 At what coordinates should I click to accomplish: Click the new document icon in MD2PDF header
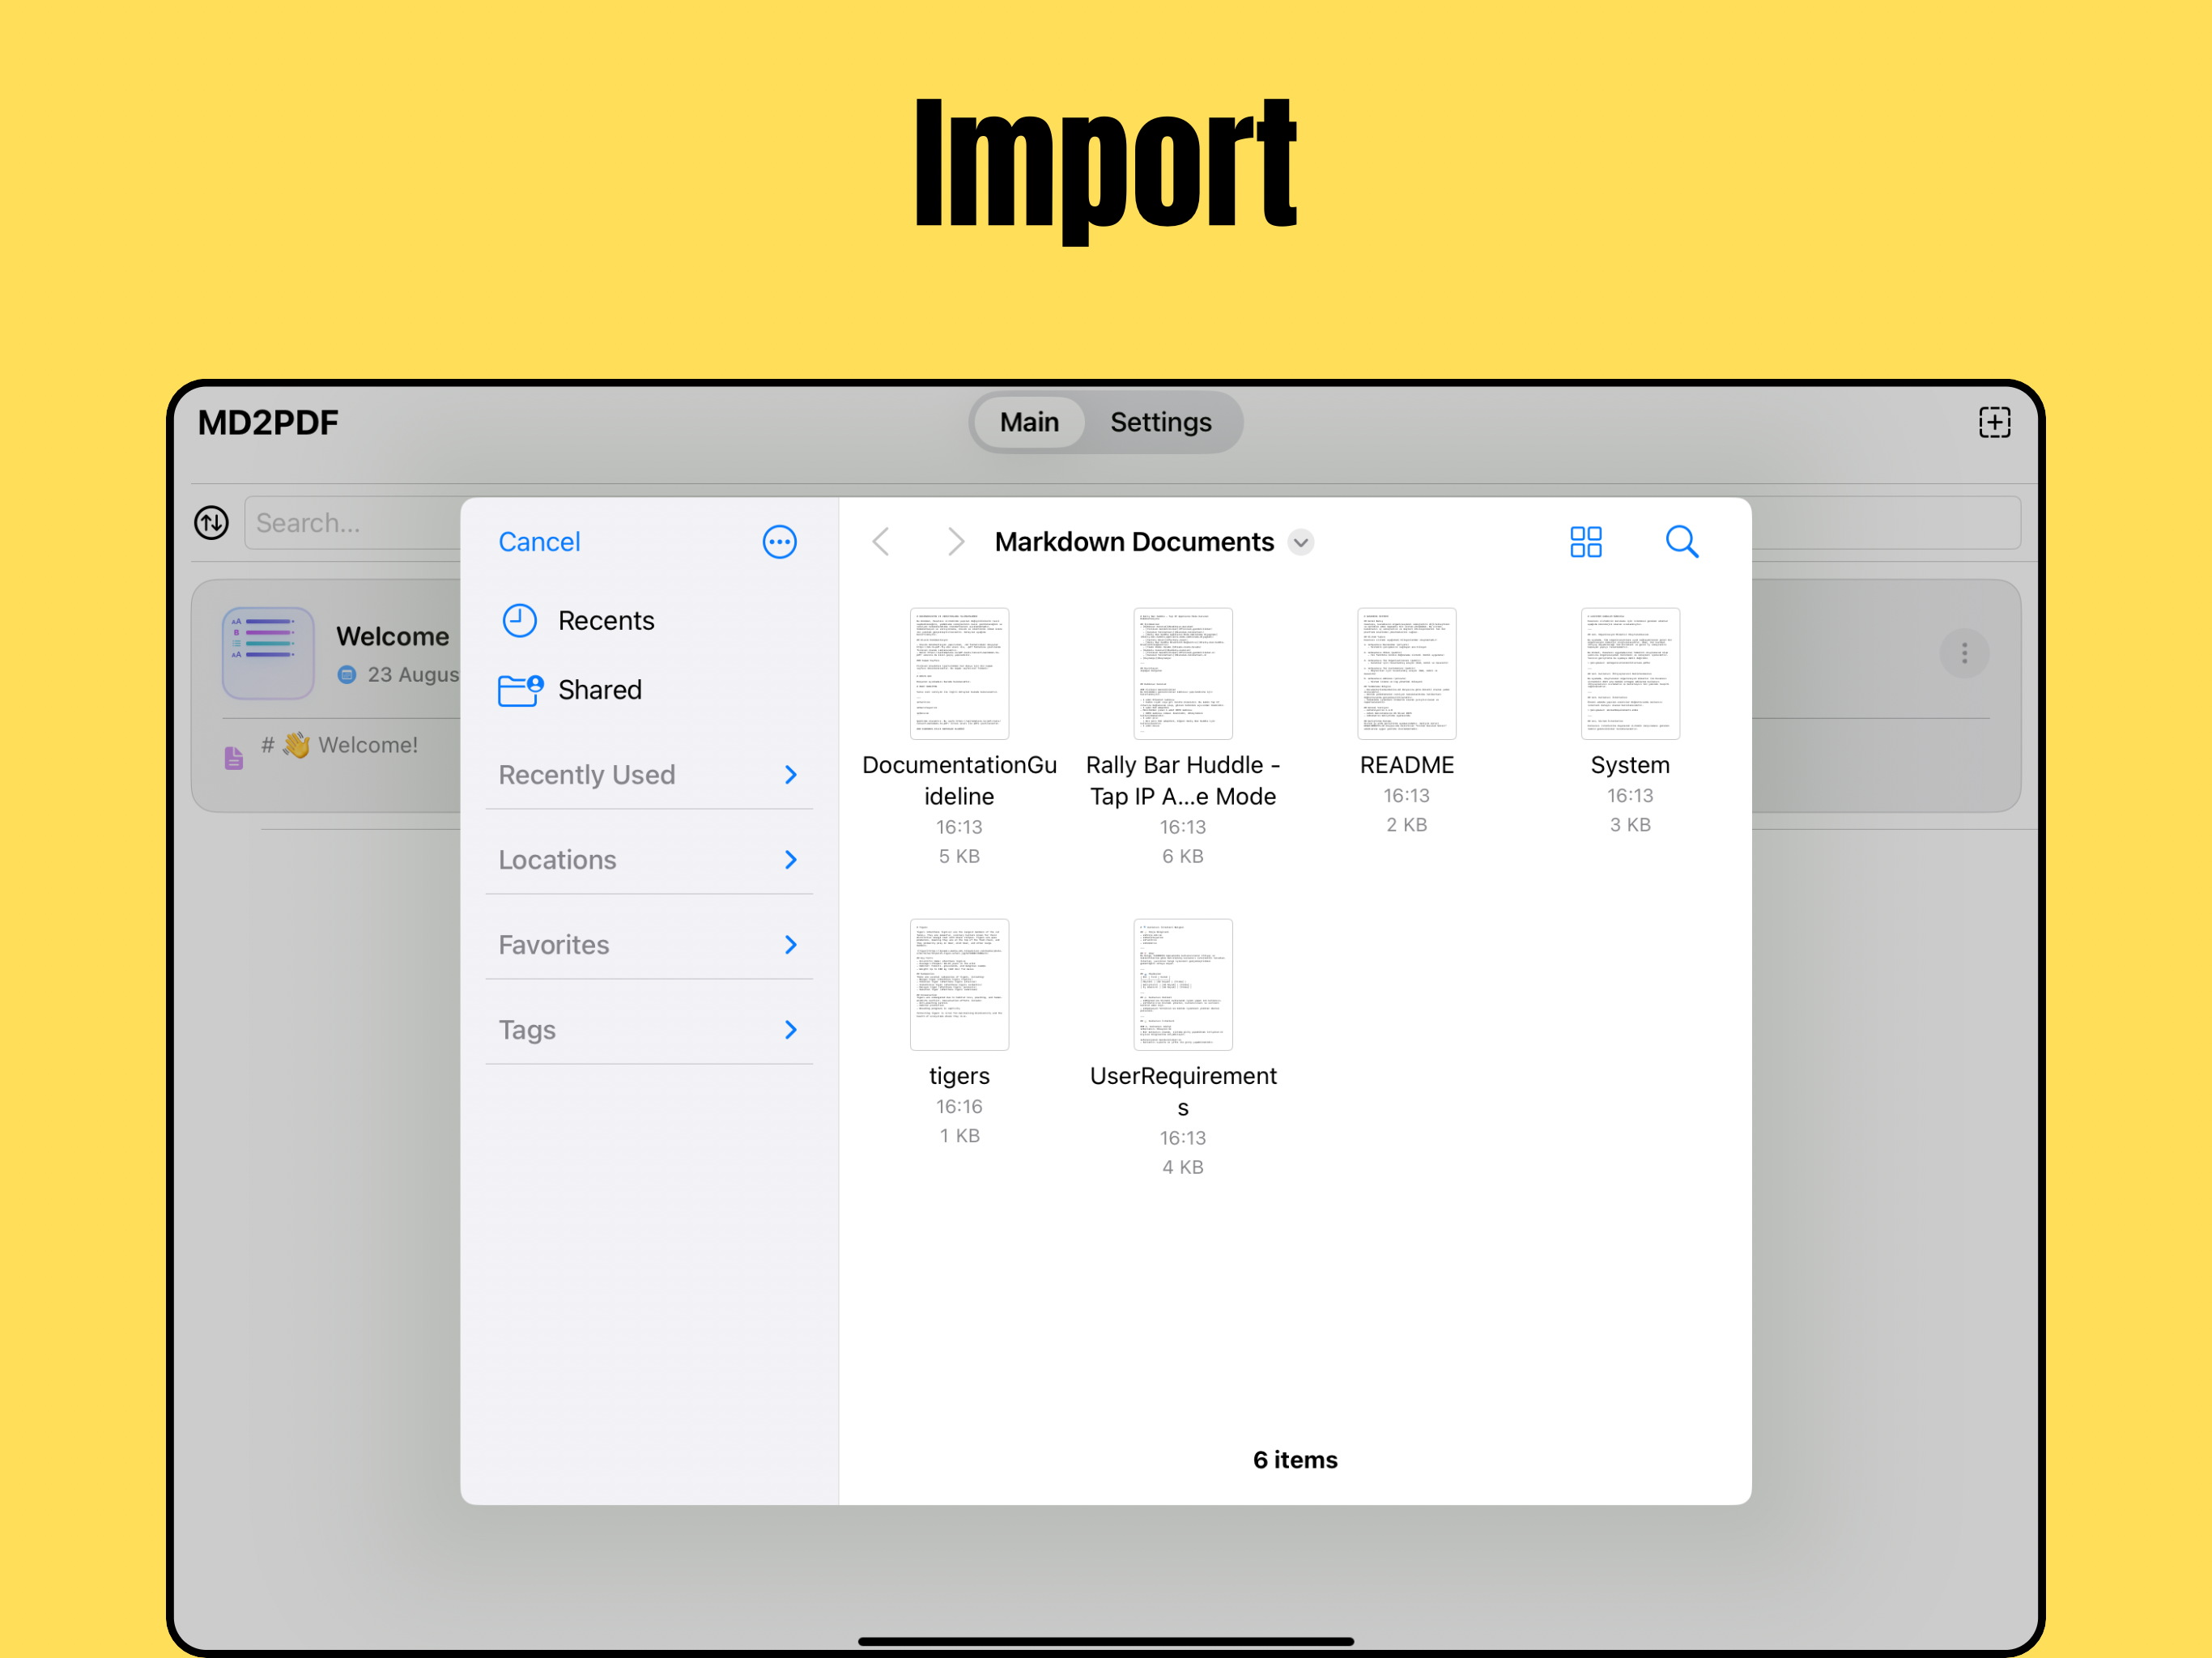tap(1994, 422)
